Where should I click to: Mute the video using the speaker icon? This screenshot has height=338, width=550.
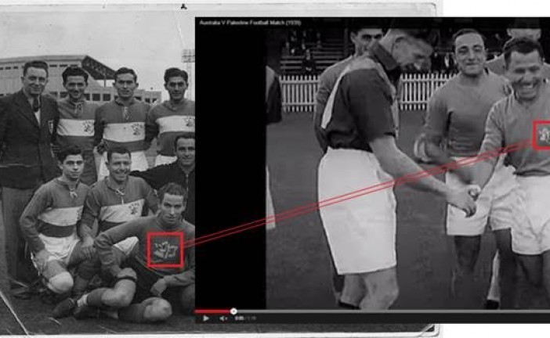tap(223, 318)
